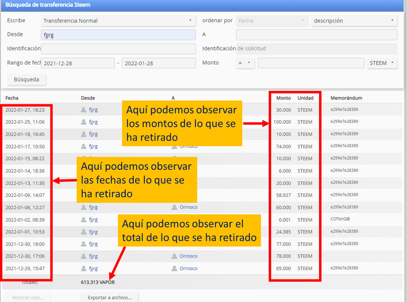Click the Exportar a archivo button
This screenshot has width=408, height=302.
click(x=110, y=298)
